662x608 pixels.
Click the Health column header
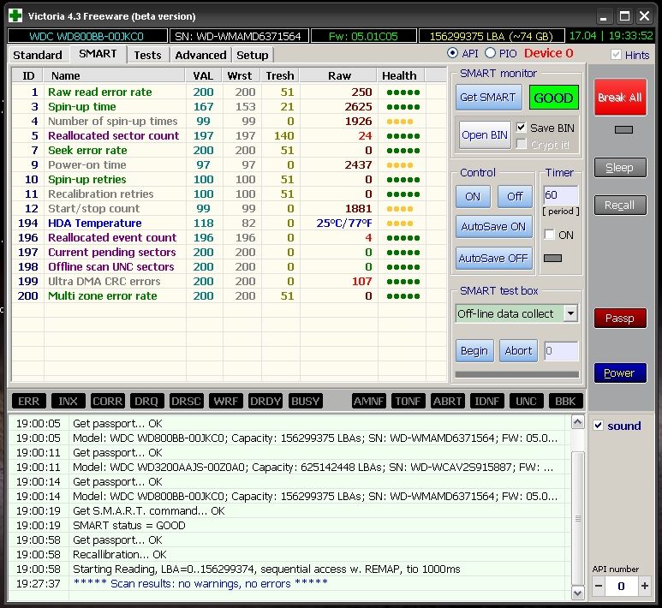[401, 75]
